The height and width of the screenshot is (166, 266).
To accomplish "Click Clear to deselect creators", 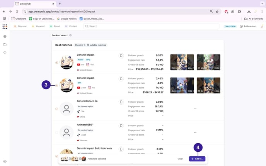I will (180, 159).
